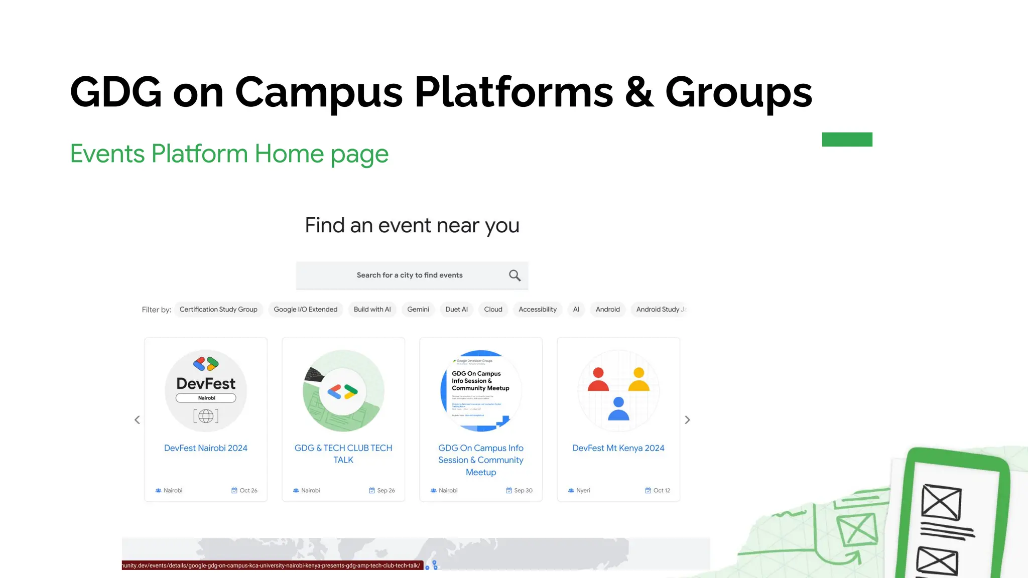
Task: Open the DevFest Mt Kenya 2024 link
Action: (618, 448)
